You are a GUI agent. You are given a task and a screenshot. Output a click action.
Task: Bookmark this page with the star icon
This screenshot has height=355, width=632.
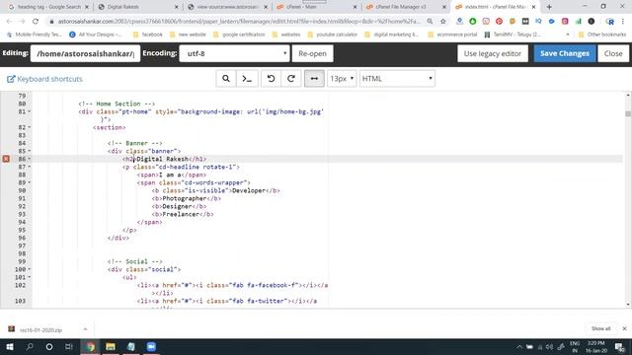(443, 22)
